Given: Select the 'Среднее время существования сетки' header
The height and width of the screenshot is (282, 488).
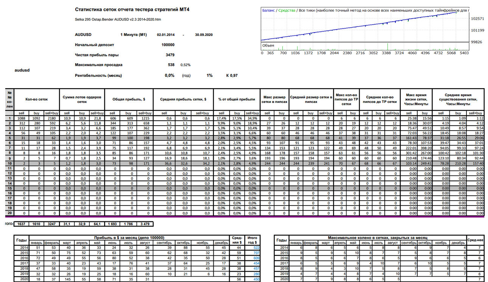Looking at the screenshot, I should coord(458,99).
